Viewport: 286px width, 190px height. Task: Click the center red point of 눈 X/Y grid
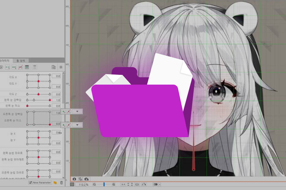[x=38, y=138]
